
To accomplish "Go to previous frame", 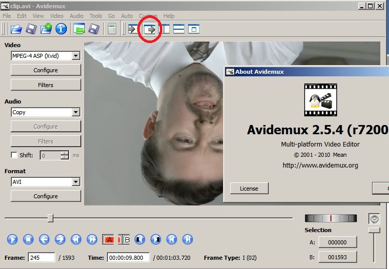I will point(44,239).
